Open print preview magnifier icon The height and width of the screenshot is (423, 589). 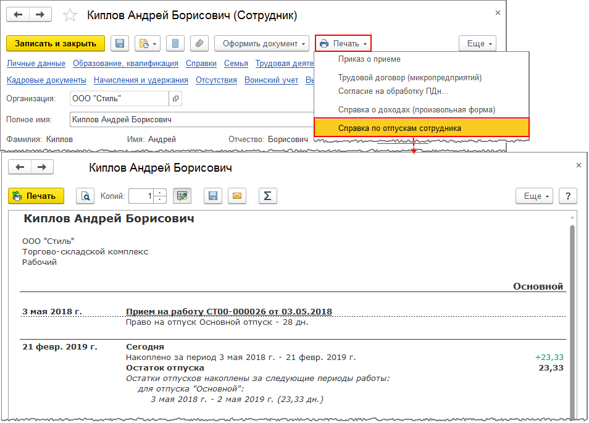pos(85,196)
